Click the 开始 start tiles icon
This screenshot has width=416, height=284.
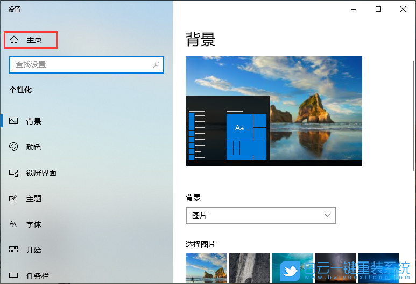pos(13,250)
